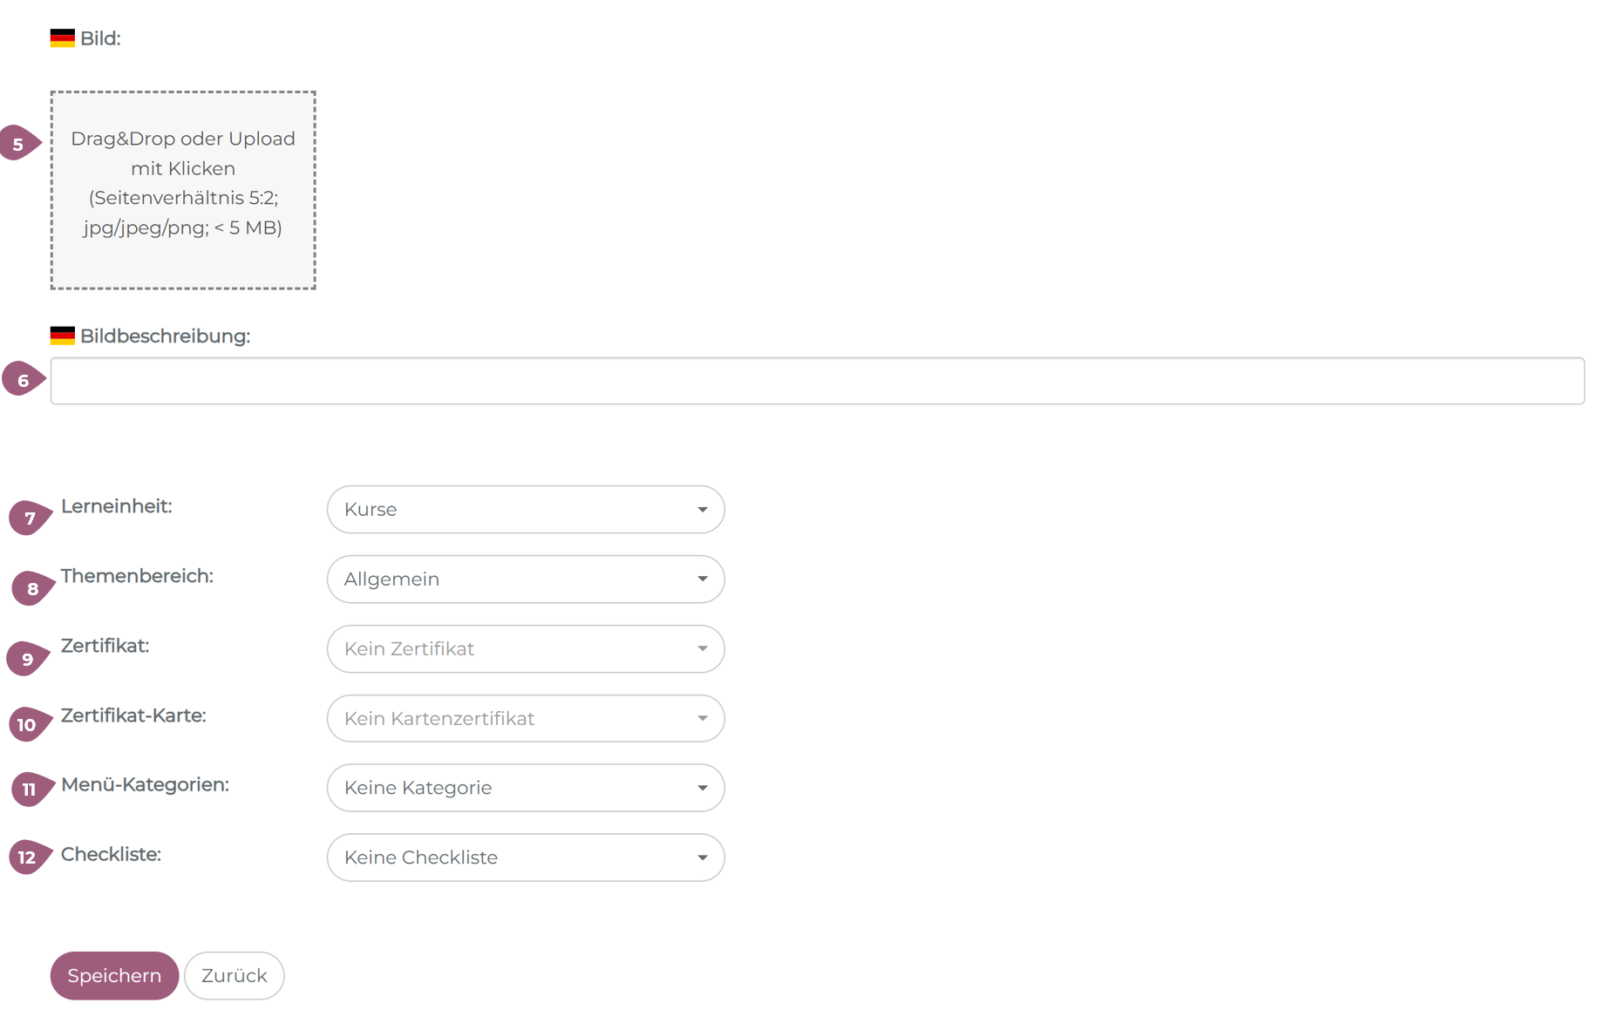Screen dimensions: 1598x1010
Task: Expand the Zertifikat-Karte dropdown
Action: tap(525, 719)
